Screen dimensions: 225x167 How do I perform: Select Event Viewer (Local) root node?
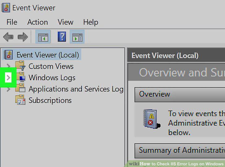pos(48,55)
